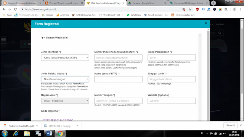Focus Email Perusahaan field

click(x=172, y=57)
